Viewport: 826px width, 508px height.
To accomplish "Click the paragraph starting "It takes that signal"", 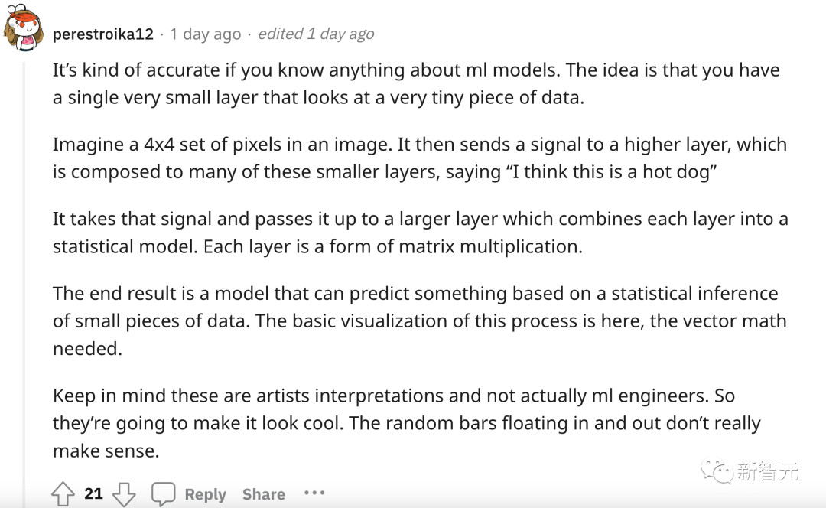I will [421, 233].
